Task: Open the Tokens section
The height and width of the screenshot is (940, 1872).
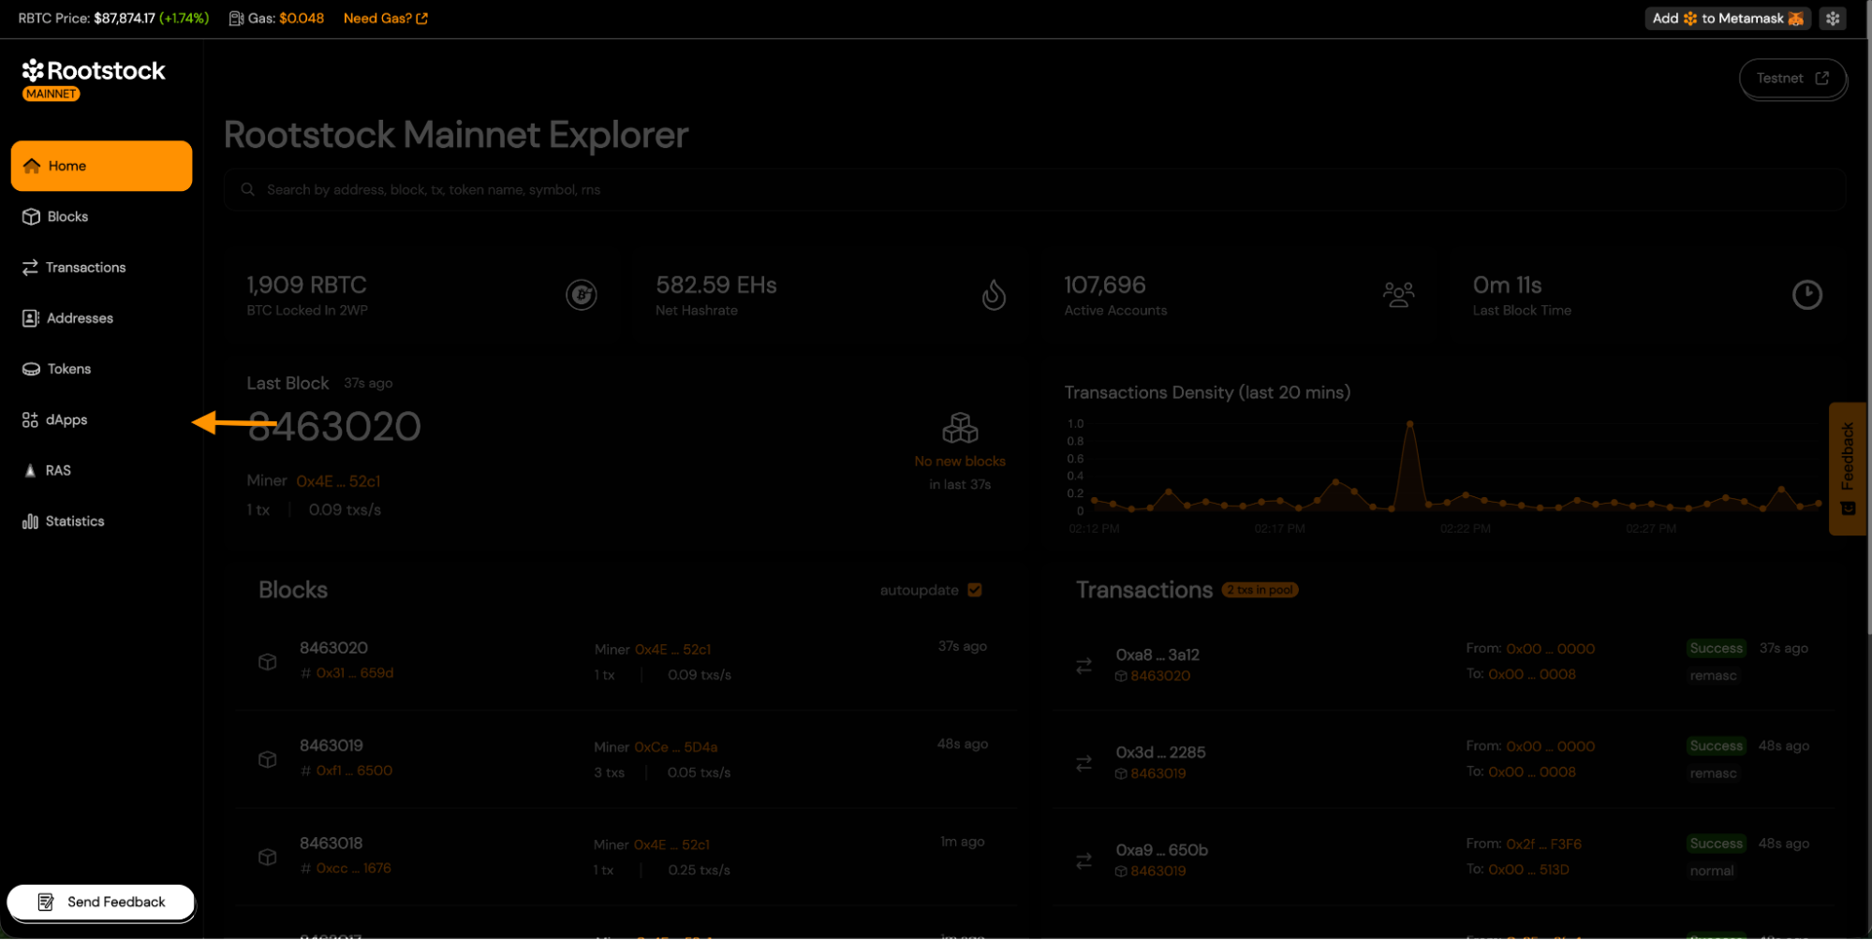Action: pos(68,369)
